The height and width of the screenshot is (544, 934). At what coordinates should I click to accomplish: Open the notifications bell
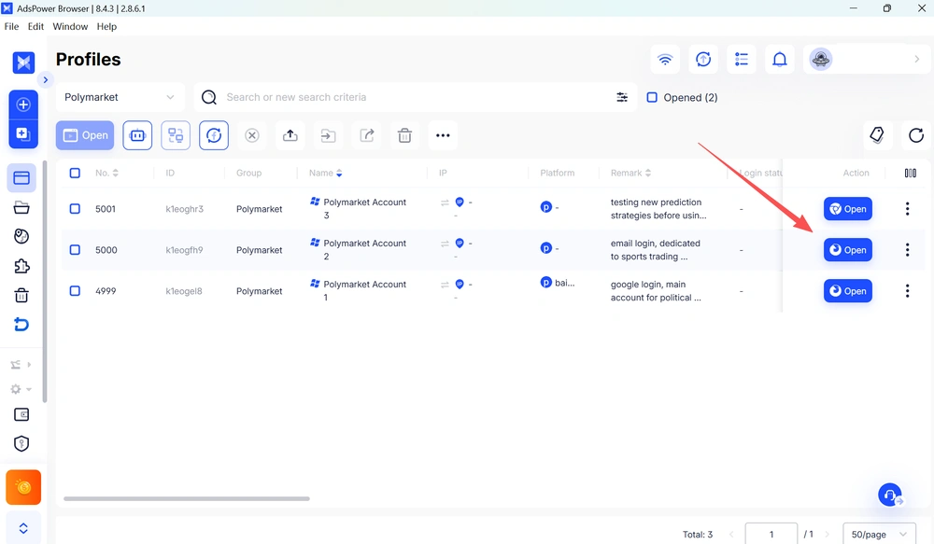tap(780, 60)
